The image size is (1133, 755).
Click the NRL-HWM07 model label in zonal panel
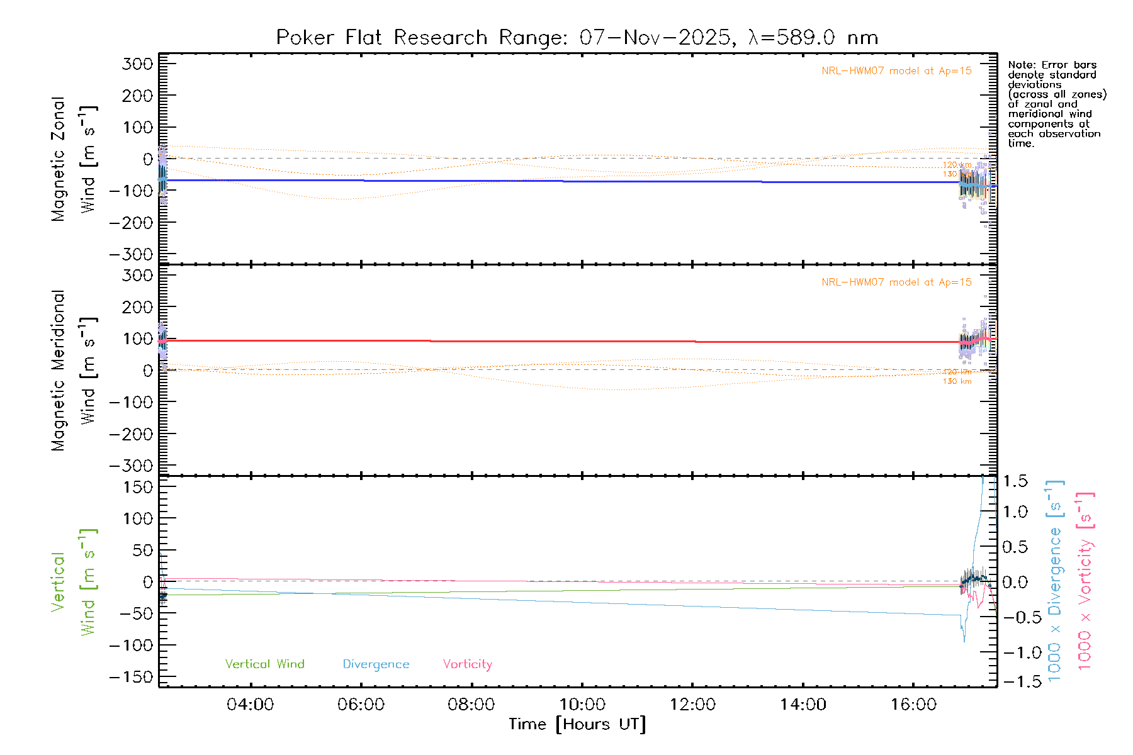pos(896,71)
